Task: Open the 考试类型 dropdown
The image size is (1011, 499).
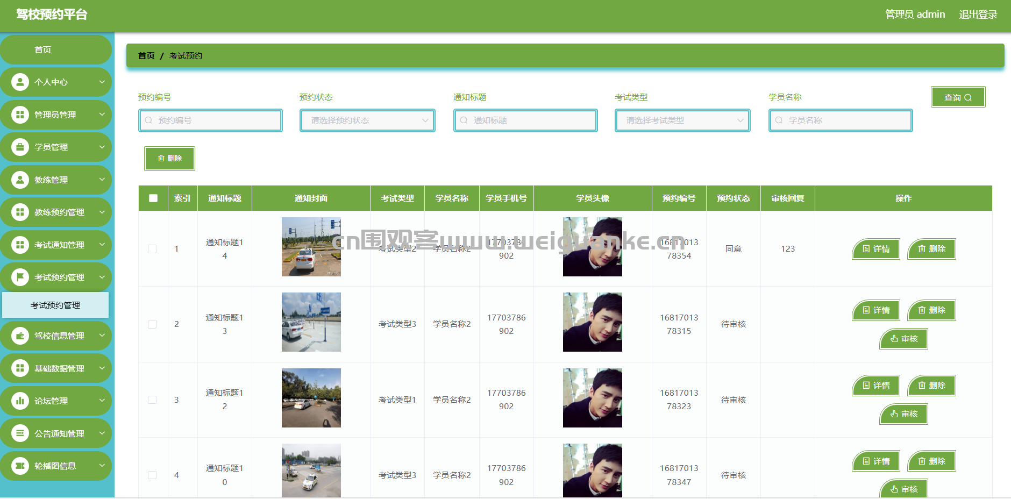Action: [682, 120]
